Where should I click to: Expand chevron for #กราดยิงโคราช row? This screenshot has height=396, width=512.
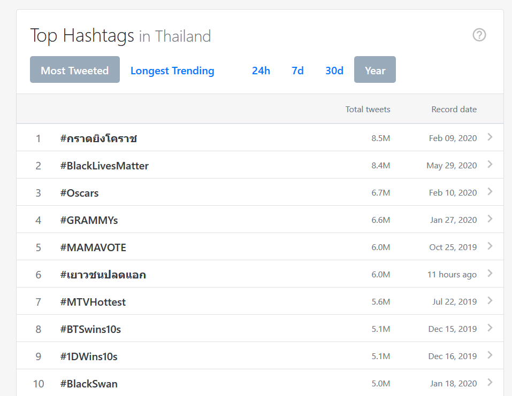490,137
